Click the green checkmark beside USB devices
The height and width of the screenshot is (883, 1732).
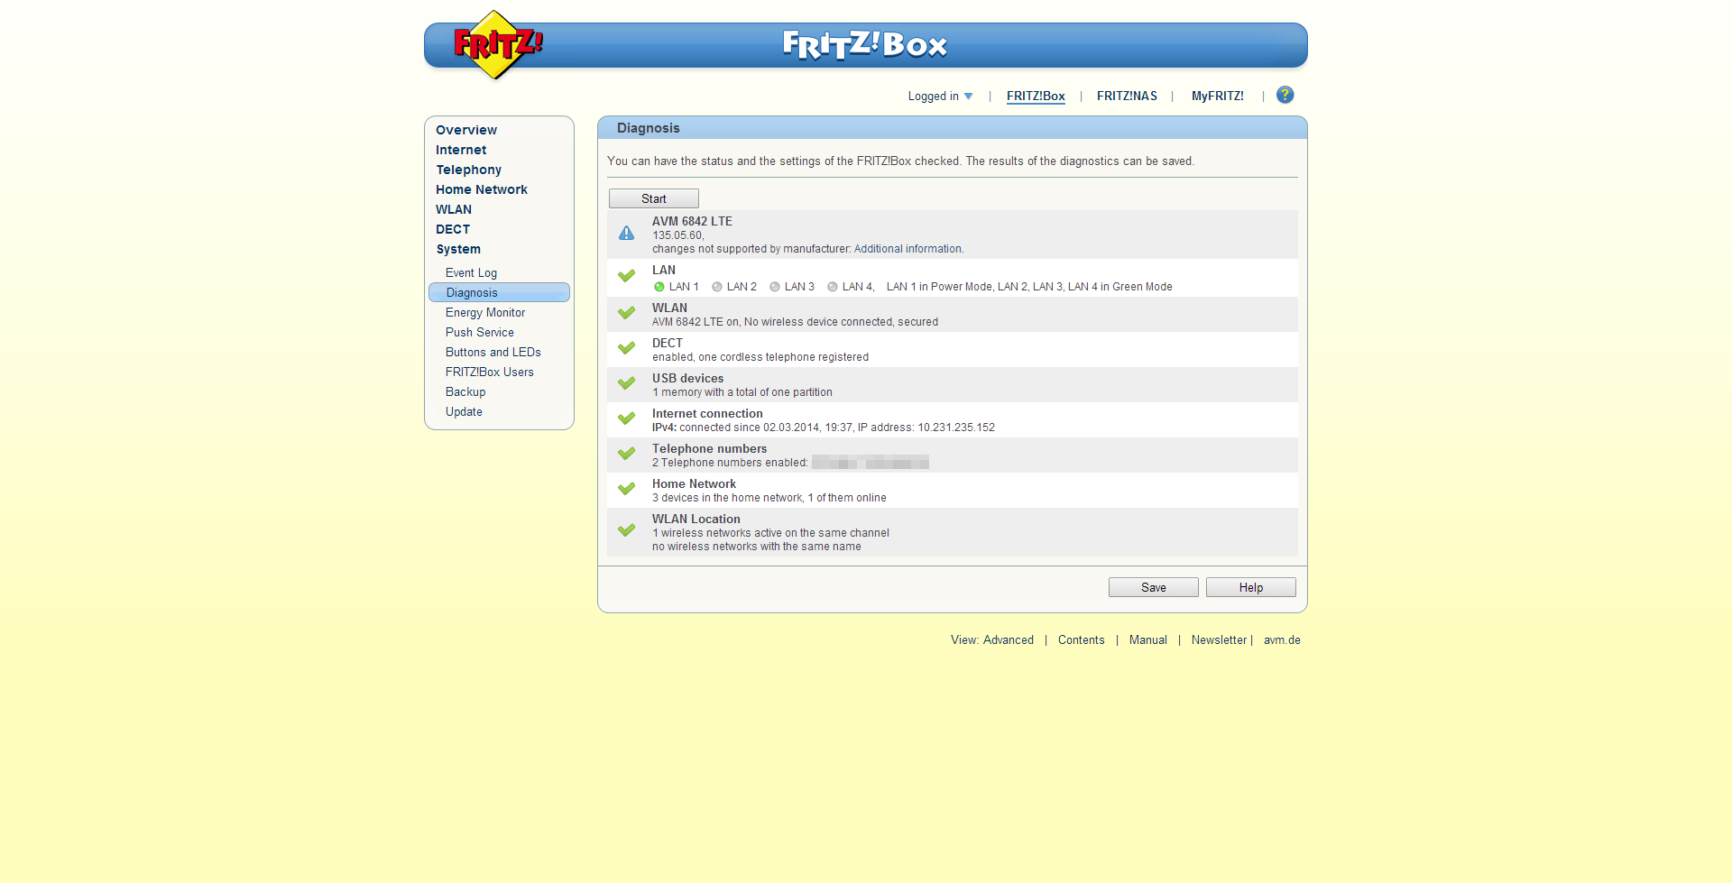tap(626, 383)
